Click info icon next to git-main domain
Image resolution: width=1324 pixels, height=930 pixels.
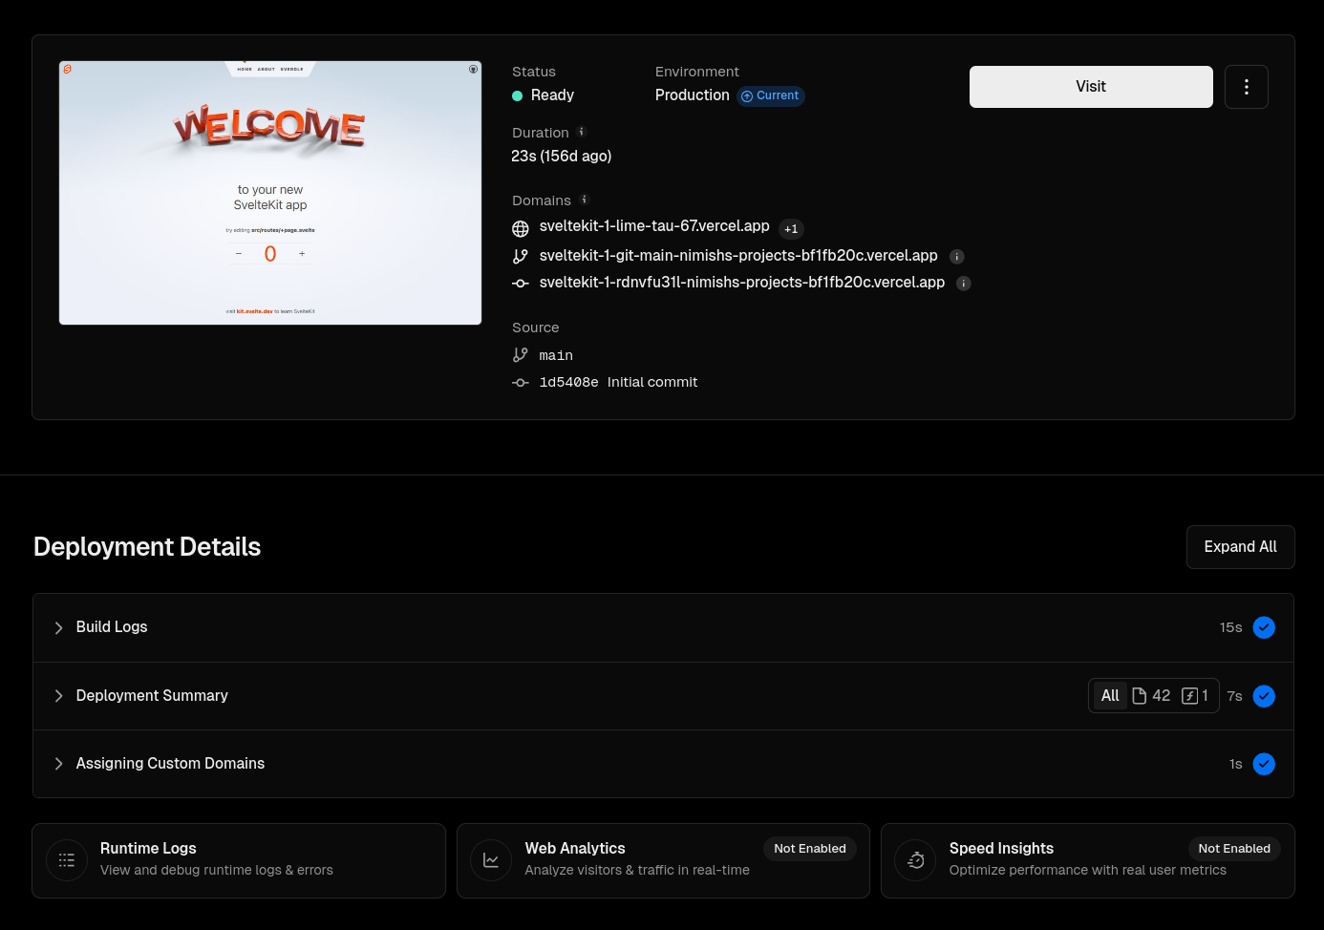(x=957, y=257)
